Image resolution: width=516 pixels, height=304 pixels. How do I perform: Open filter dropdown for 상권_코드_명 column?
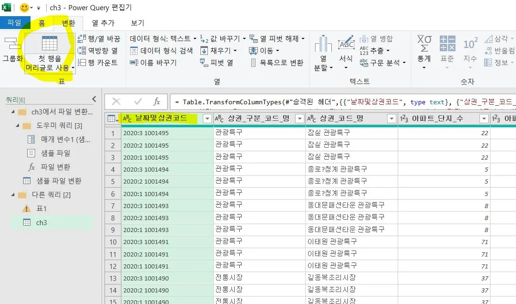coord(392,119)
